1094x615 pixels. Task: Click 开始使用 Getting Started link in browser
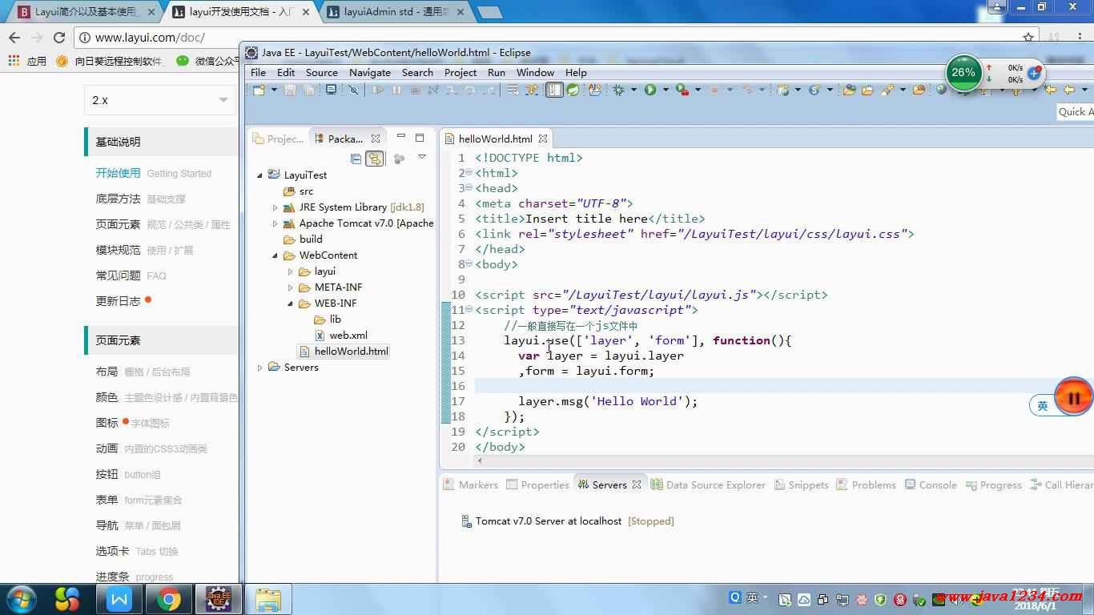(154, 173)
